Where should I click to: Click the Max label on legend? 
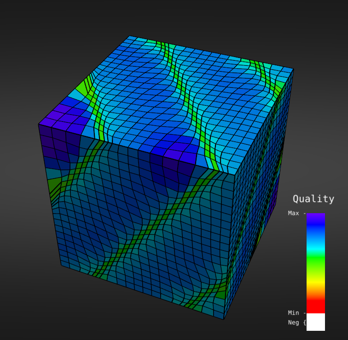point(293,213)
